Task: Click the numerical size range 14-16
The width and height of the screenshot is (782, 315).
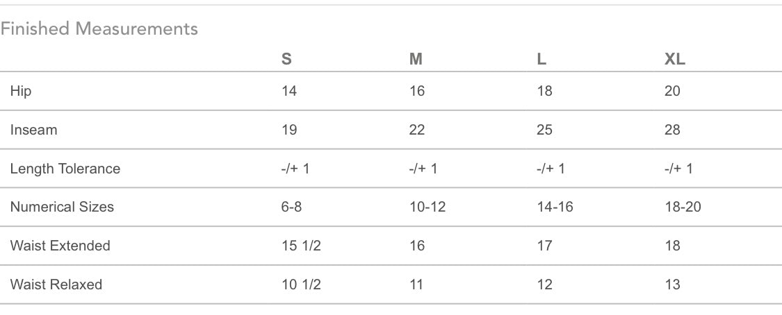Action: (555, 207)
